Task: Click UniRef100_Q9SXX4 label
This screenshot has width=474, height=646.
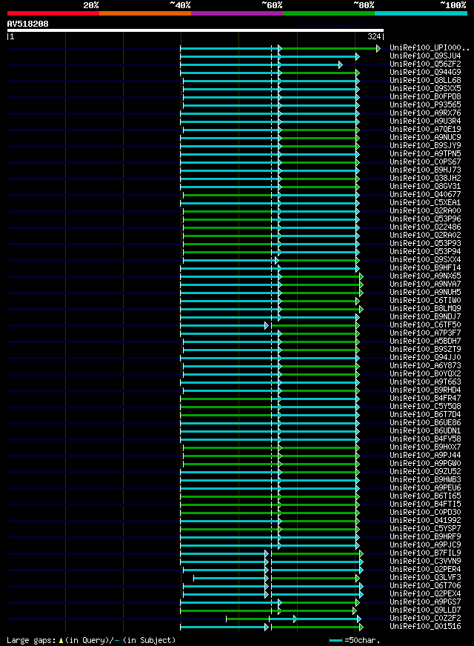Action: point(425,259)
